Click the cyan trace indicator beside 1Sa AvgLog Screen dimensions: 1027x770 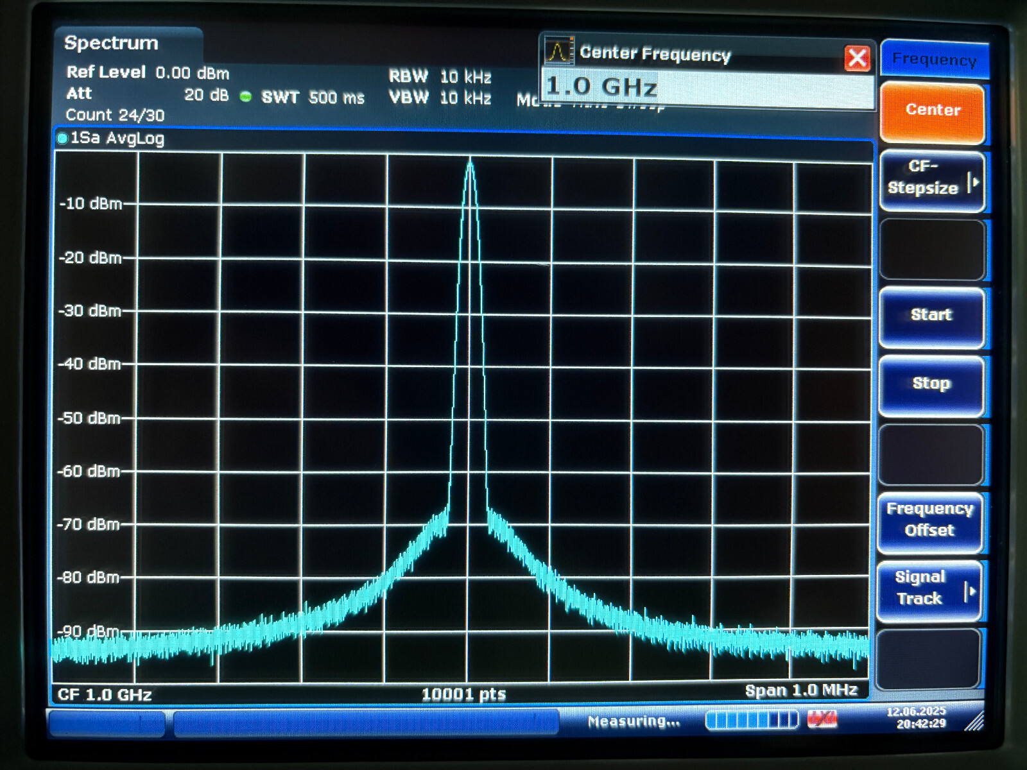coord(62,139)
